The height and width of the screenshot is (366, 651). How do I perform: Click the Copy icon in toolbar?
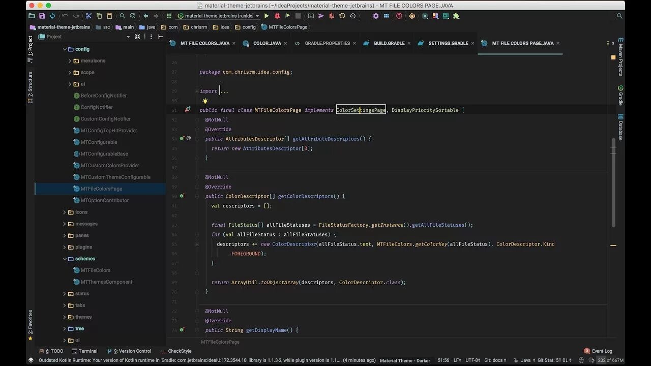pyautogui.click(x=99, y=16)
